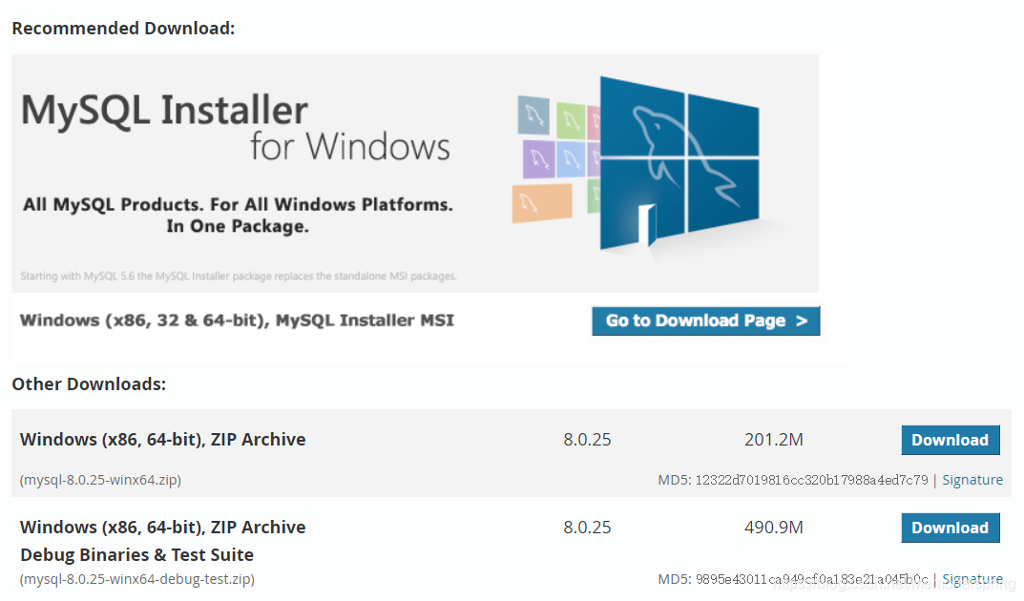Click the MySQL Installer for Windows banner

coord(415,174)
